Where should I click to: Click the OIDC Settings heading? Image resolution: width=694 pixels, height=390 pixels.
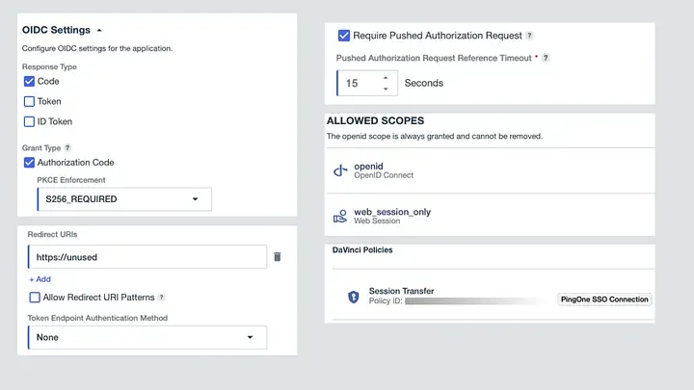pos(56,30)
